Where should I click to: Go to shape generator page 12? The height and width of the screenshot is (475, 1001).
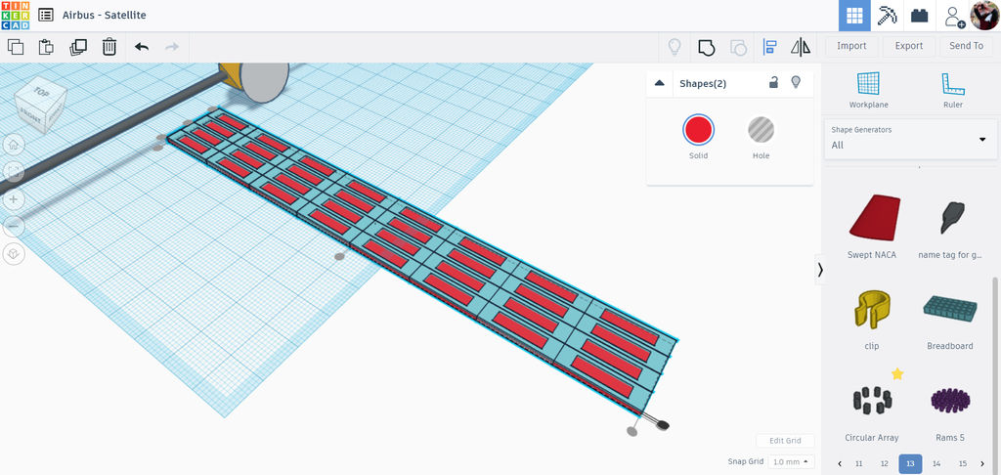pos(884,463)
